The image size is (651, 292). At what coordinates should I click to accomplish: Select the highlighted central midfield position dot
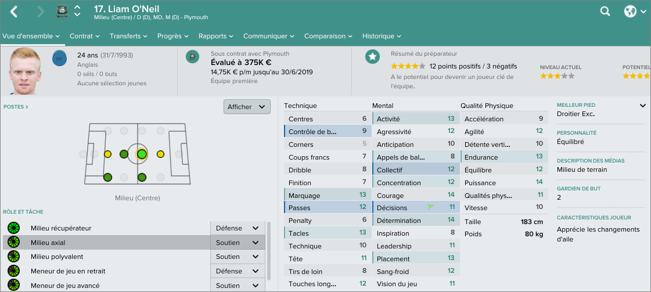tap(142, 154)
